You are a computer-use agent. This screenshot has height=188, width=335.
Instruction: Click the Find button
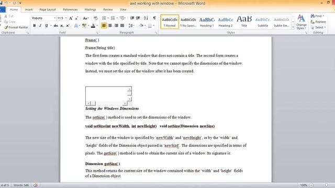point(317,16)
